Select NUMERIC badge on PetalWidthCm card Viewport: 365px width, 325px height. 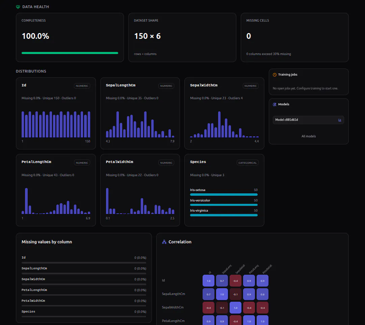click(x=166, y=163)
